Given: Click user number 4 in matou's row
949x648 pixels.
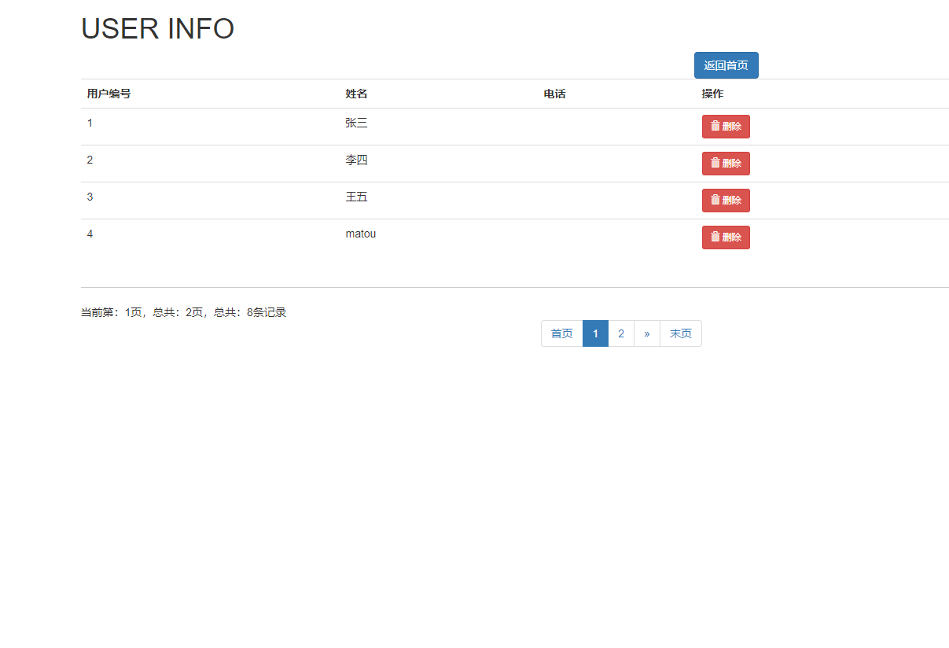Looking at the screenshot, I should 90,234.
